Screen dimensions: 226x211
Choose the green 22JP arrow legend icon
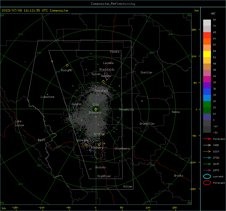pos(207,164)
